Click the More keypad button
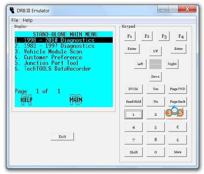Viewport: 204px width, 174px height. pos(177,152)
